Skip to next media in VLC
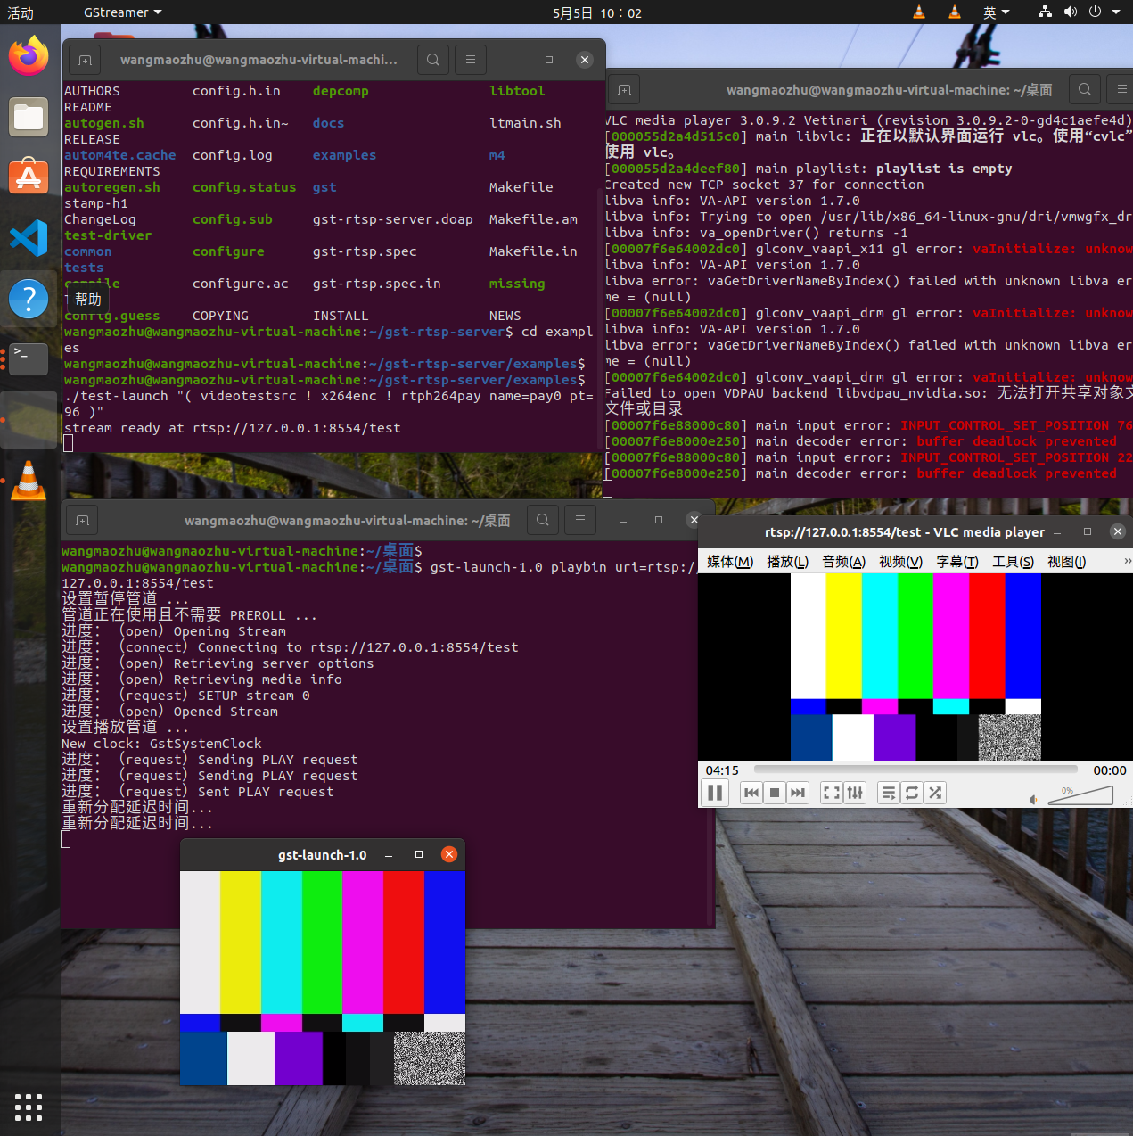The image size is (1133, 1136). click(x=798, y=793)
